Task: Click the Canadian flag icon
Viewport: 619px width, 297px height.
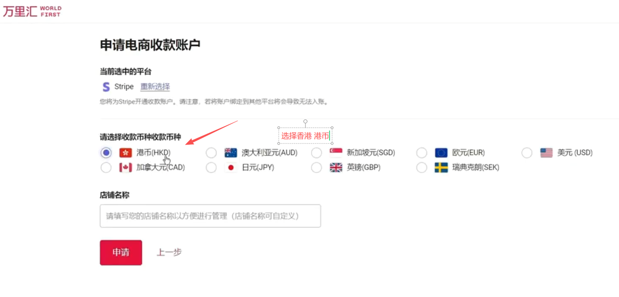Action: click(126, 168)
